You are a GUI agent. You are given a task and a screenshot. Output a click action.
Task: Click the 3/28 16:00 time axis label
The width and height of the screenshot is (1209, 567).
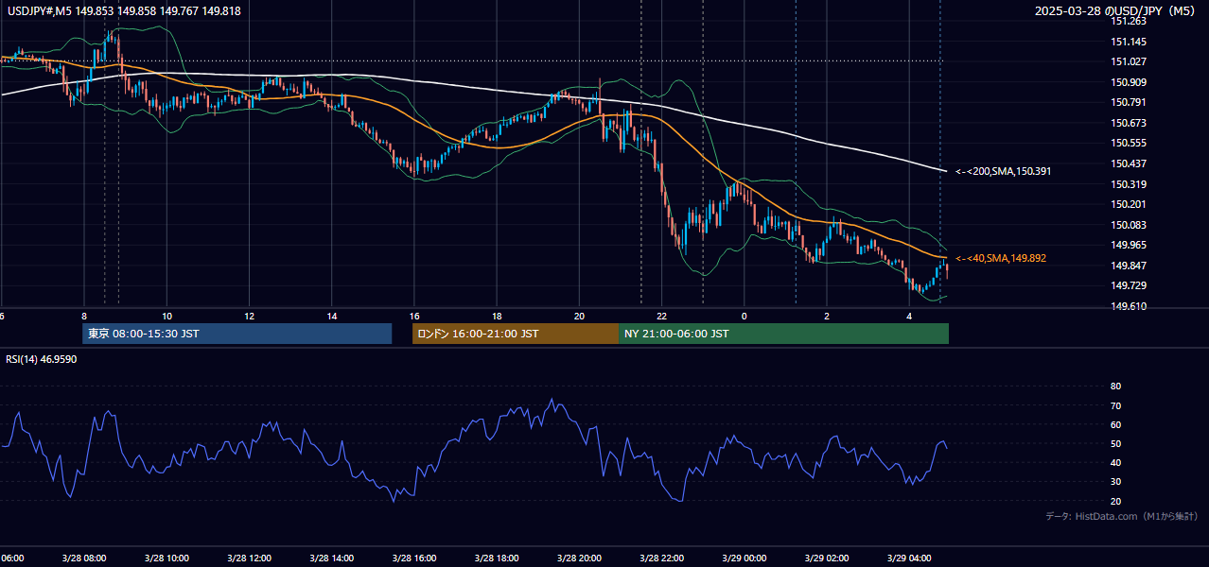tap(414, 558)
